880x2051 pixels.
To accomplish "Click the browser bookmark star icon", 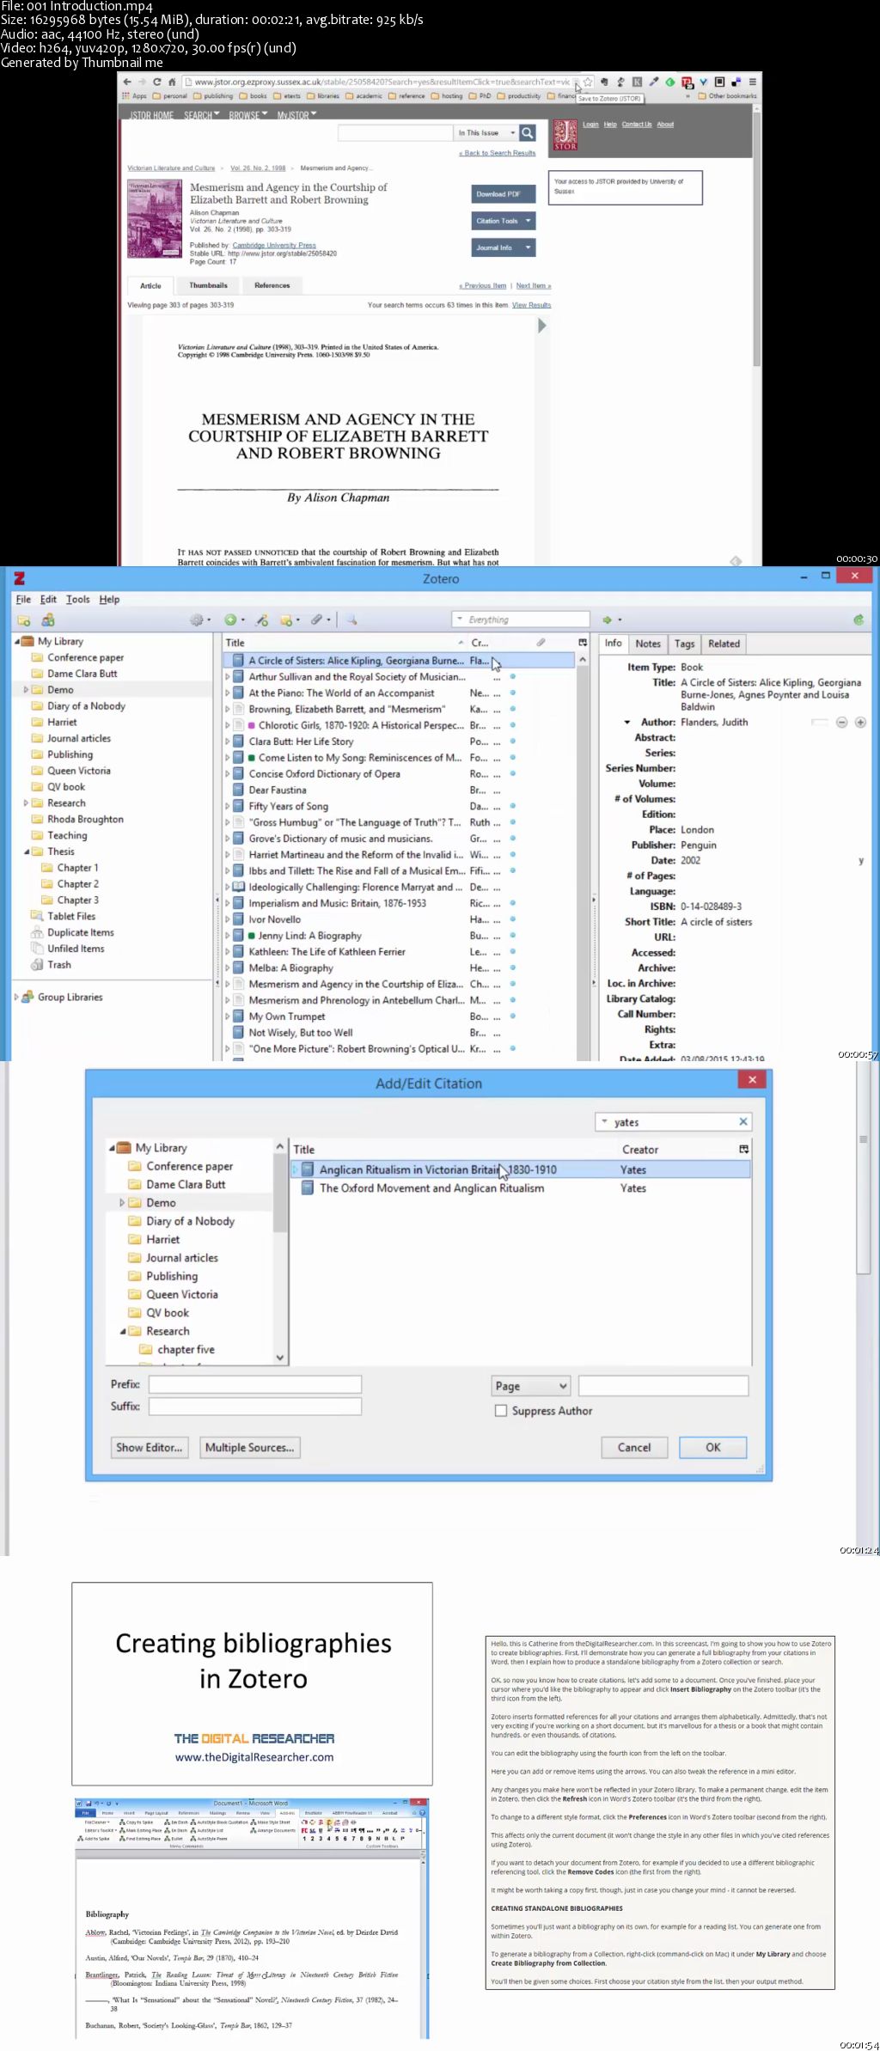I will (x=588, y=82).
